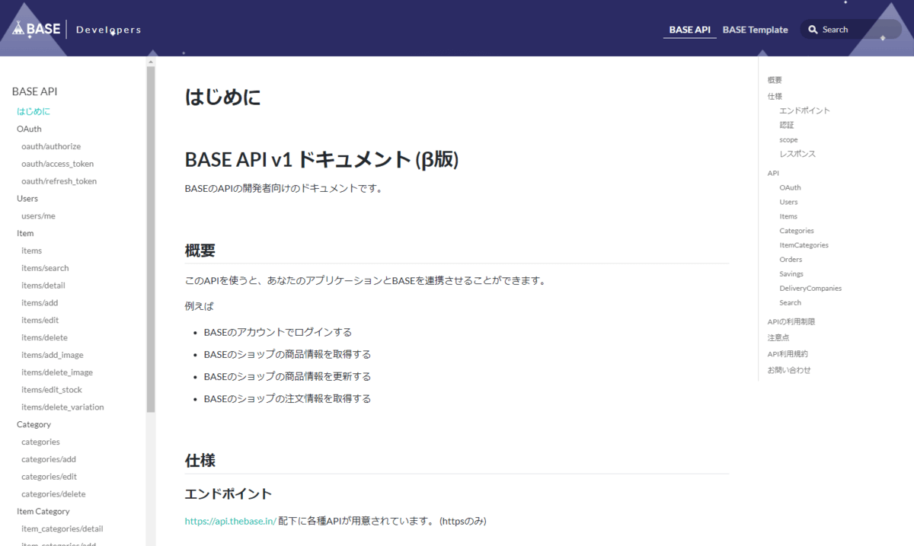Select the Item Category sidebar heading

(x=43, y=512)
